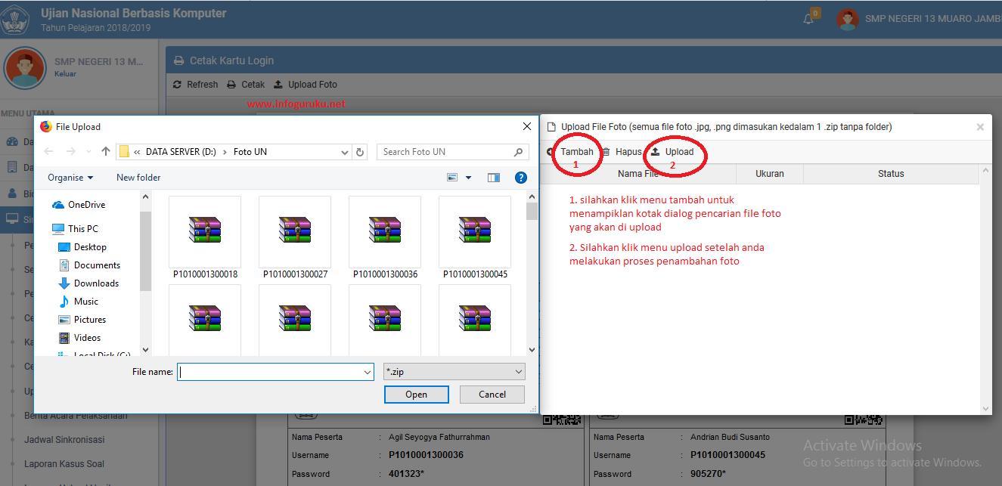This screenshot has width=1002, height=486.
Task: Select Pictures in the navigation pane
Action: 82,320
